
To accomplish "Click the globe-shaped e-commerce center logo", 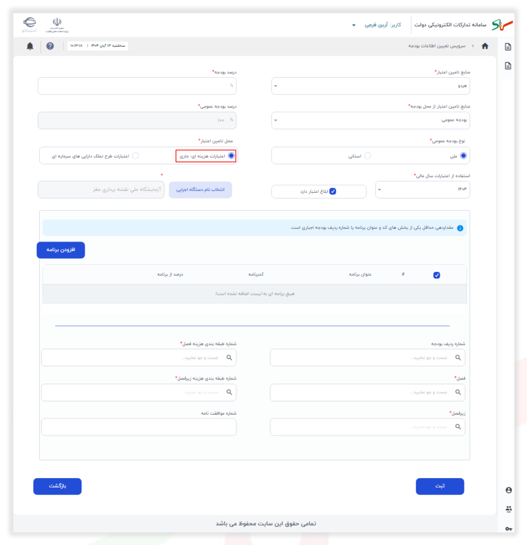I will pyautogui.click(x=30, y=25).
